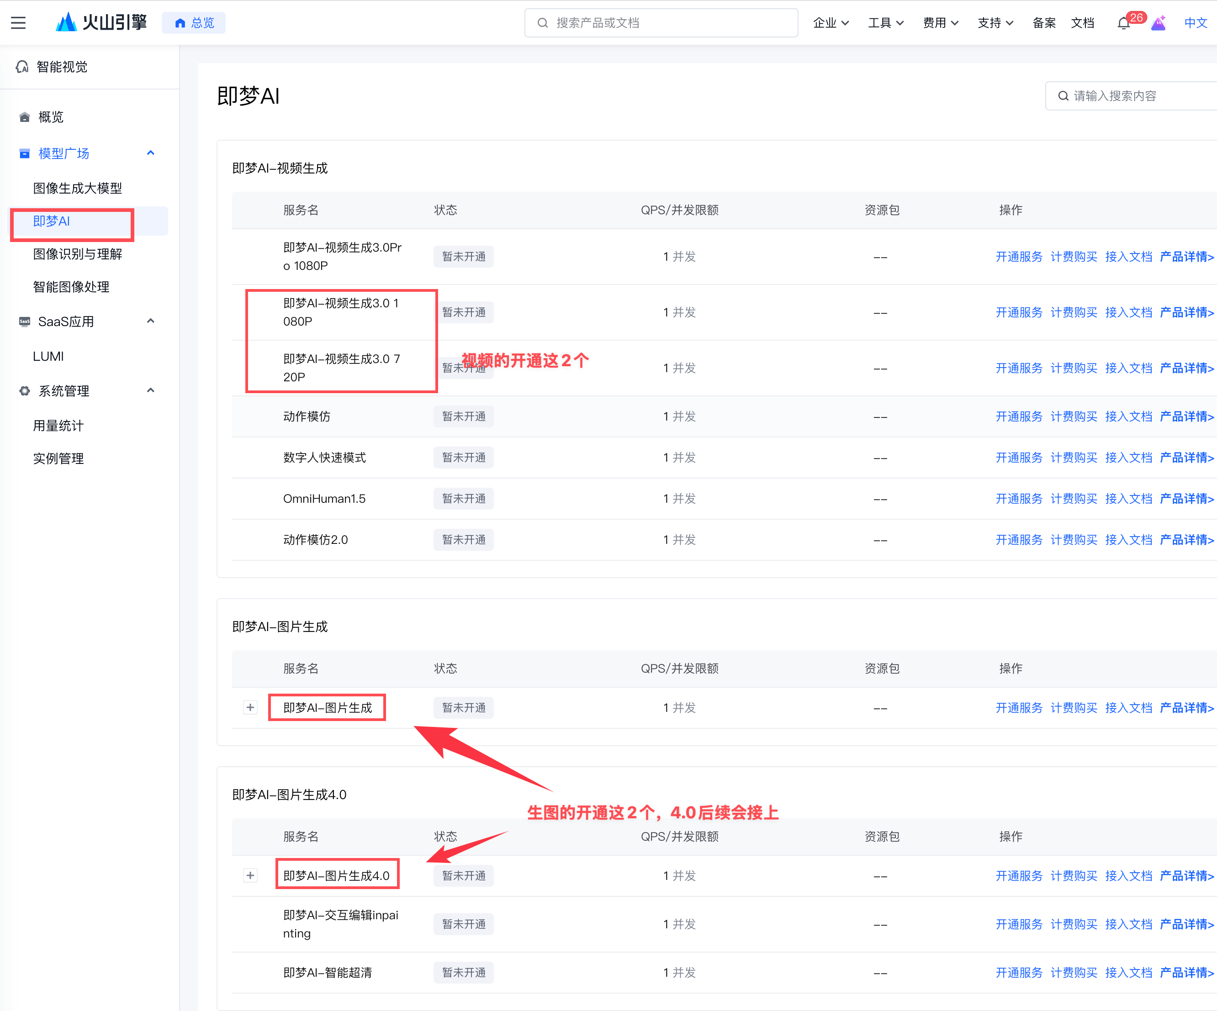The width and height of the screenshot is (1217, 1011).
Task: Collapse the SaaS应用 sidebar section
Action: [151, 321]
